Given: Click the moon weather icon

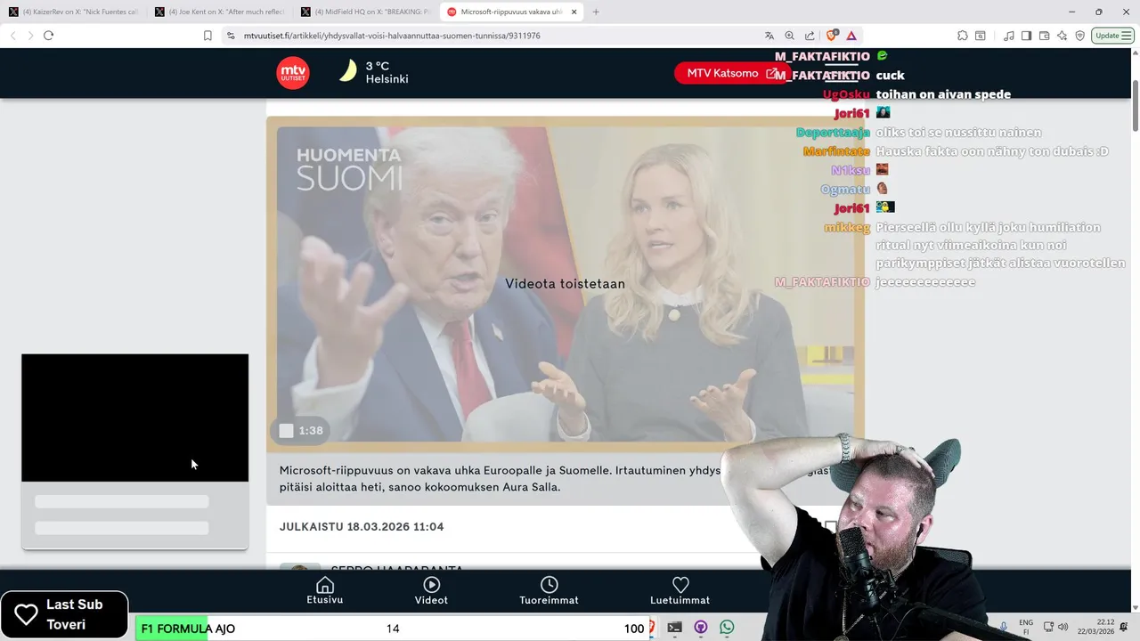Looking at the screenshot, I should coord(348,71).
